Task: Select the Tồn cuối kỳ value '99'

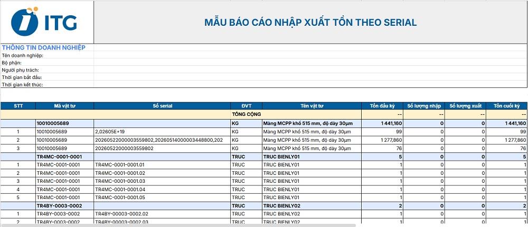Action: click(507, 132)
